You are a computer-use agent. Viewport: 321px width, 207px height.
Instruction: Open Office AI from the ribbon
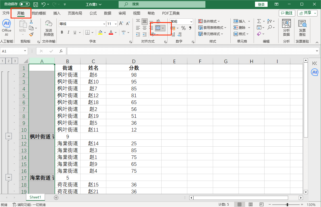[6, 28]
